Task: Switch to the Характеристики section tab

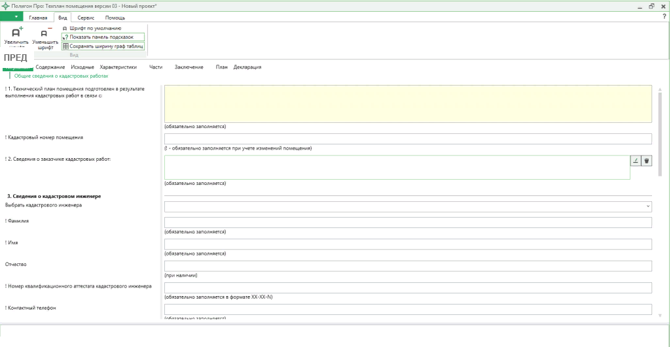Action: [118, 67]
